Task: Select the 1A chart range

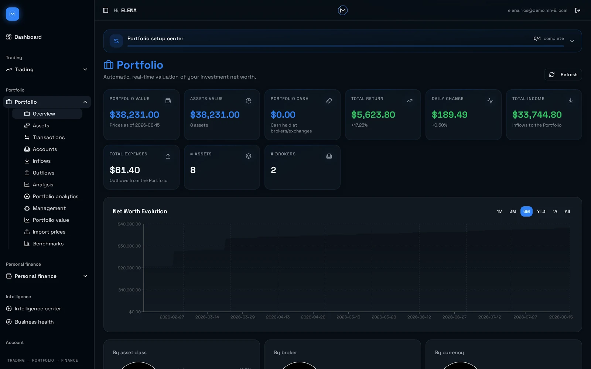Action: [x=555, y=211]
